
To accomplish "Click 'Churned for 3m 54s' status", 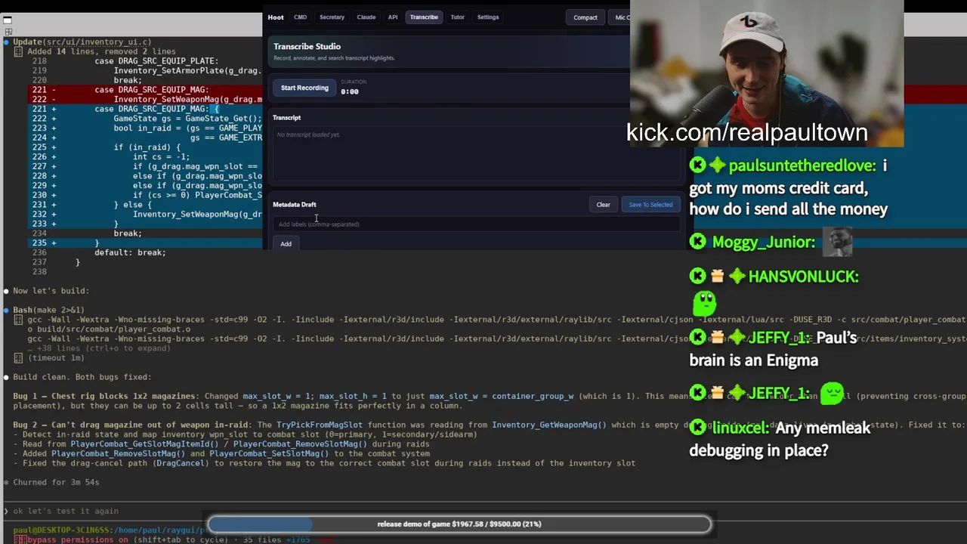I will tap(56, 482).
